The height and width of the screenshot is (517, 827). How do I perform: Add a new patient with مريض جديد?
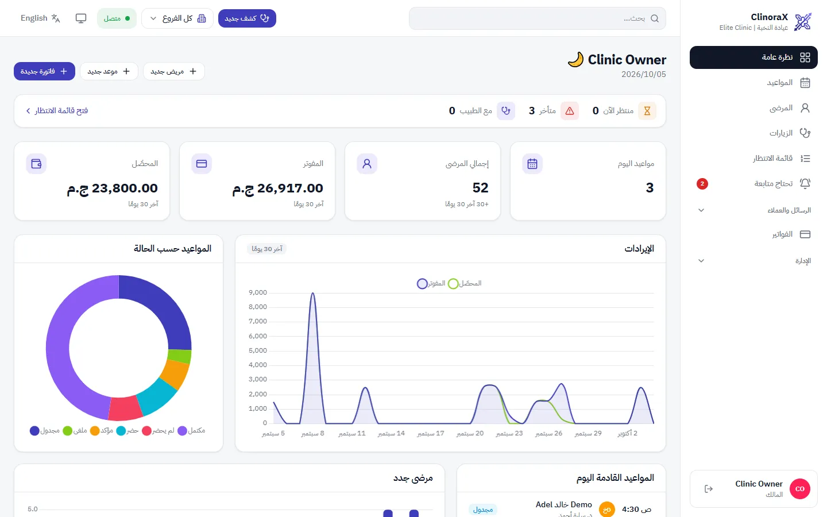point(174,71)
